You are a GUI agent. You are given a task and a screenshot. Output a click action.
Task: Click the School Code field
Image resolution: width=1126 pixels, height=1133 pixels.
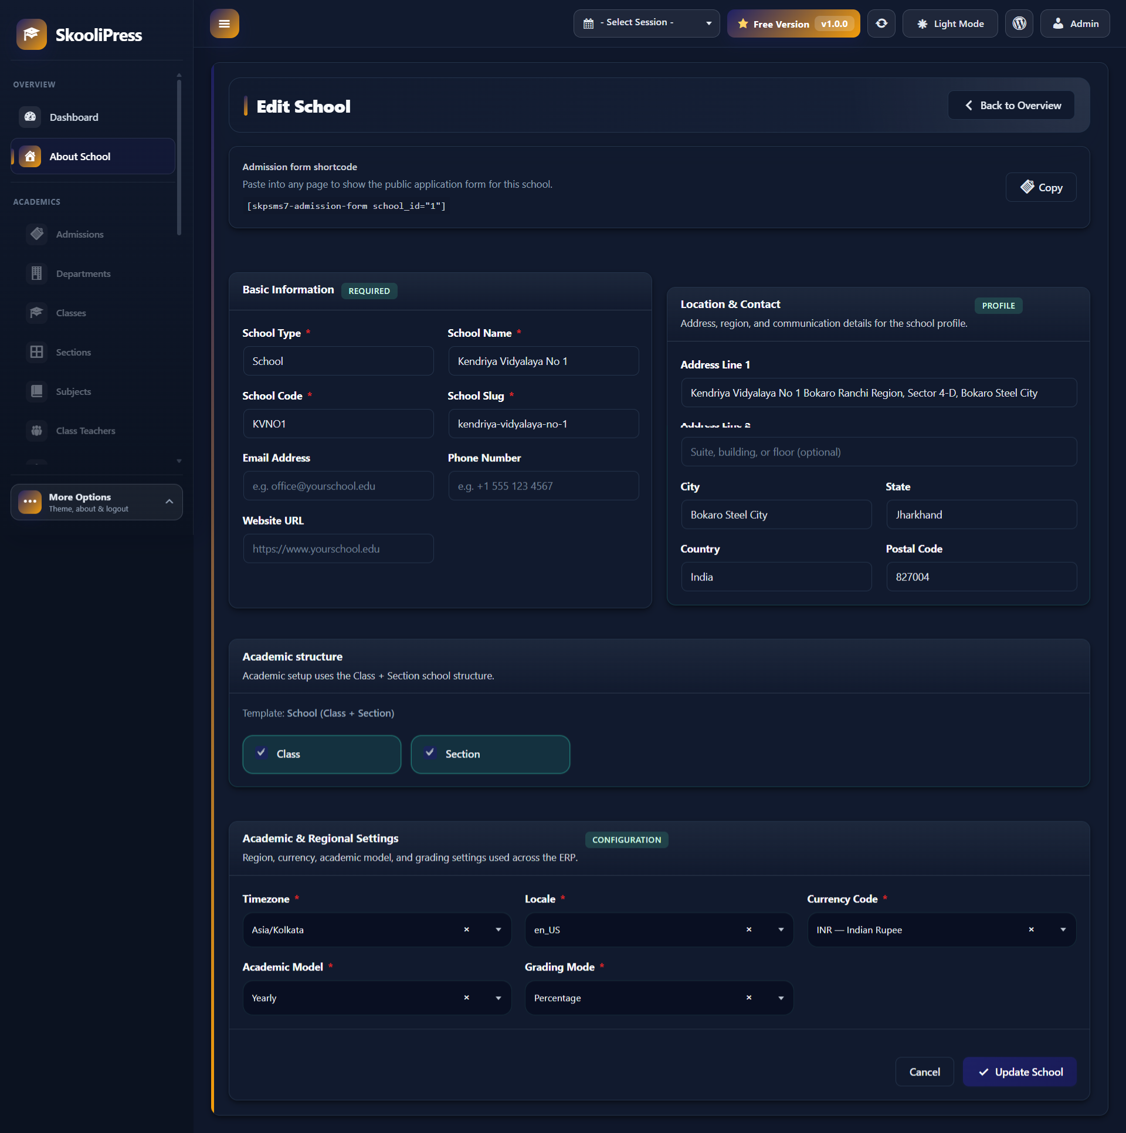(338, 424)
